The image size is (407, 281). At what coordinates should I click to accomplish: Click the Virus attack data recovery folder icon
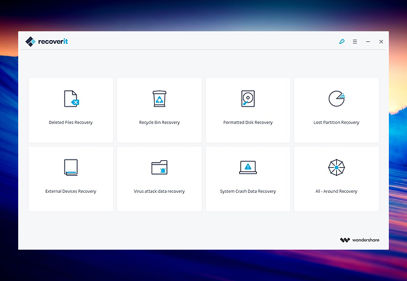point(159,167)
